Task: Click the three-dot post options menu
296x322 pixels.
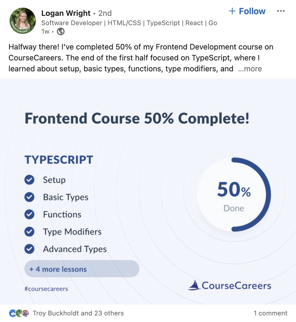Action: tap(281, 11)
